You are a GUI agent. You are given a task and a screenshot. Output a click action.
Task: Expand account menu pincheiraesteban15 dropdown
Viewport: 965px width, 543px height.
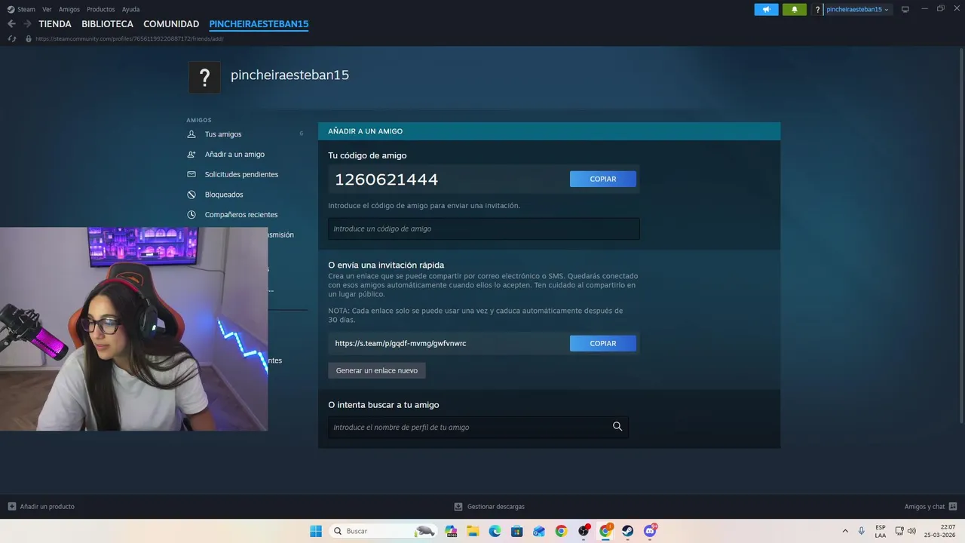coord(857,9)
